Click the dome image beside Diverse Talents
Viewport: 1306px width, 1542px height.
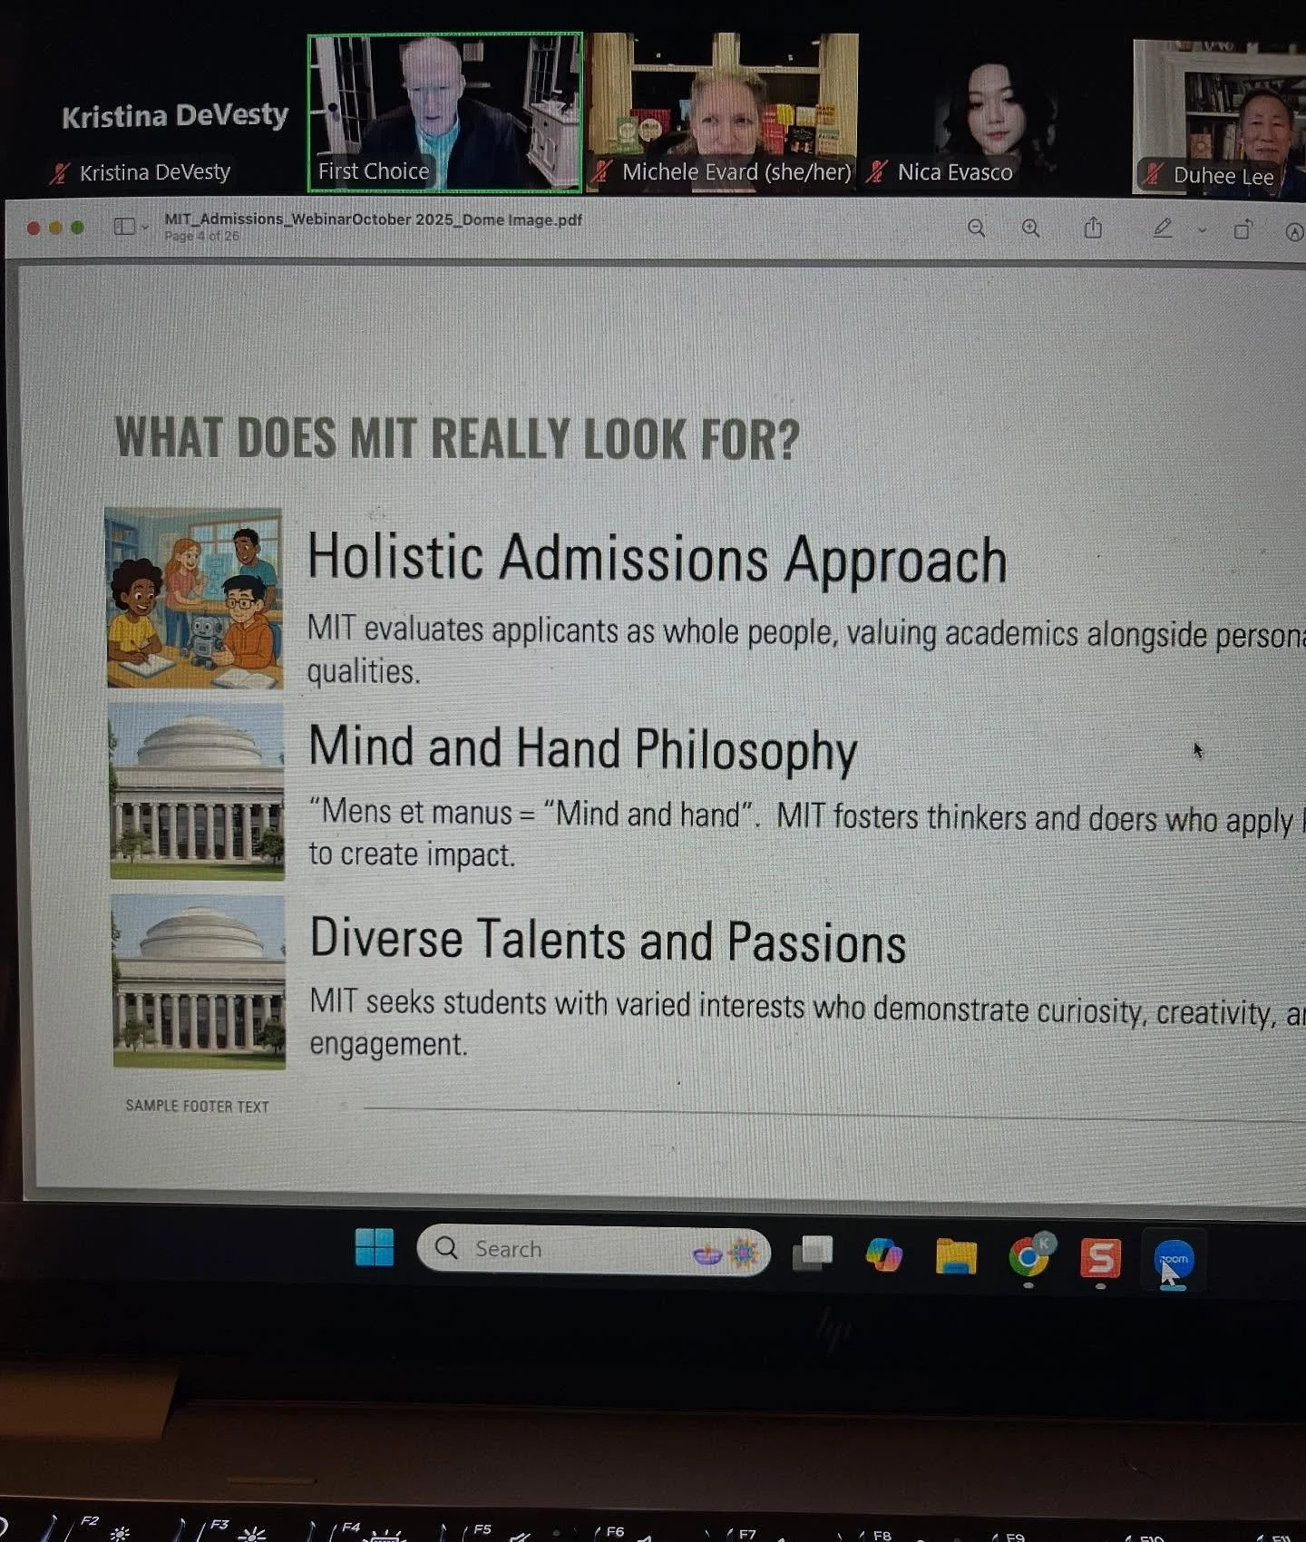click(x=199, y=981)
